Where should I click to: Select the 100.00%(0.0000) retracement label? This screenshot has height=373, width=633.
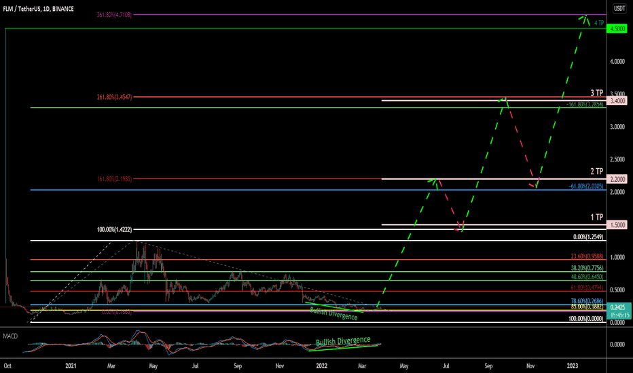(x=586, y=319)
